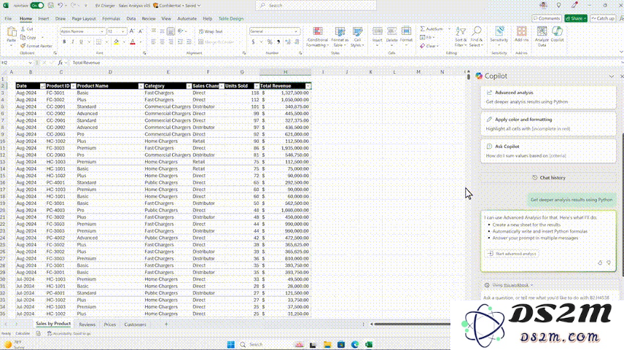The width and height of the screenshot is (624, 350).
Task: Switch to the Customers sheet tab
Action: coord(136,324)
